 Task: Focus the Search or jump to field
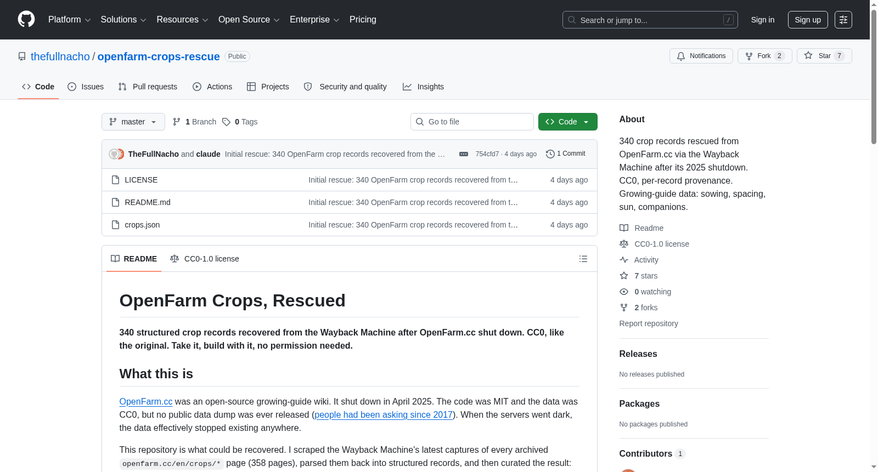click(650, 20)
